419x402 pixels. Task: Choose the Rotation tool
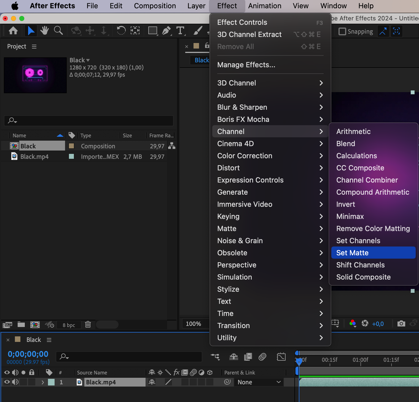pyautogui.click(x=121, y=31)
